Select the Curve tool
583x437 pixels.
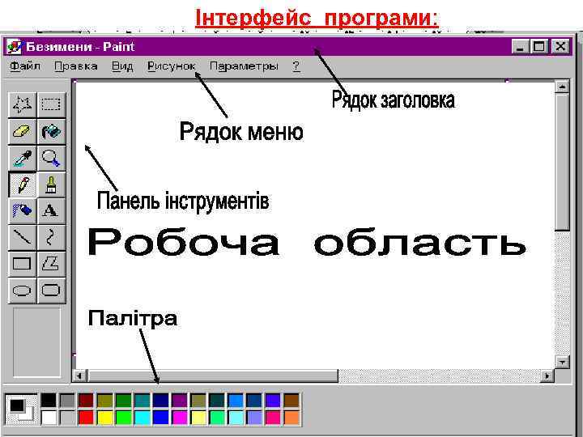51,237
